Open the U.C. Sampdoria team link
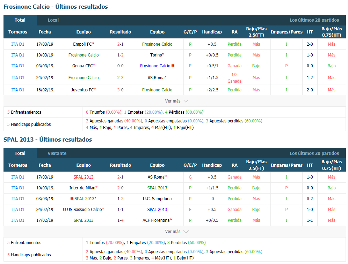348x264 pixels. (157, 199)
